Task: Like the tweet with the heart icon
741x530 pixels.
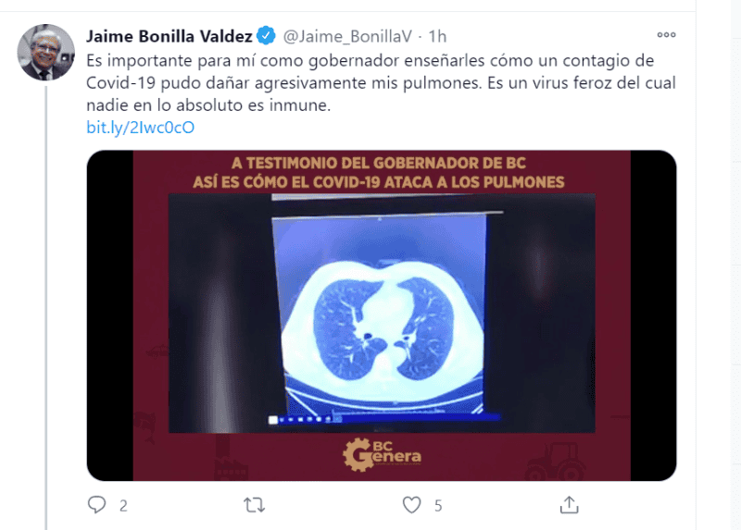Action: [x=411, y=505]
